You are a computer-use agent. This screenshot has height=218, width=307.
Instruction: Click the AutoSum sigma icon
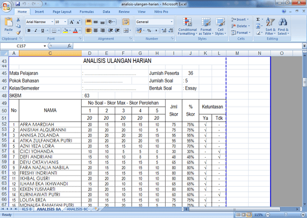click(x=258, y=19)
